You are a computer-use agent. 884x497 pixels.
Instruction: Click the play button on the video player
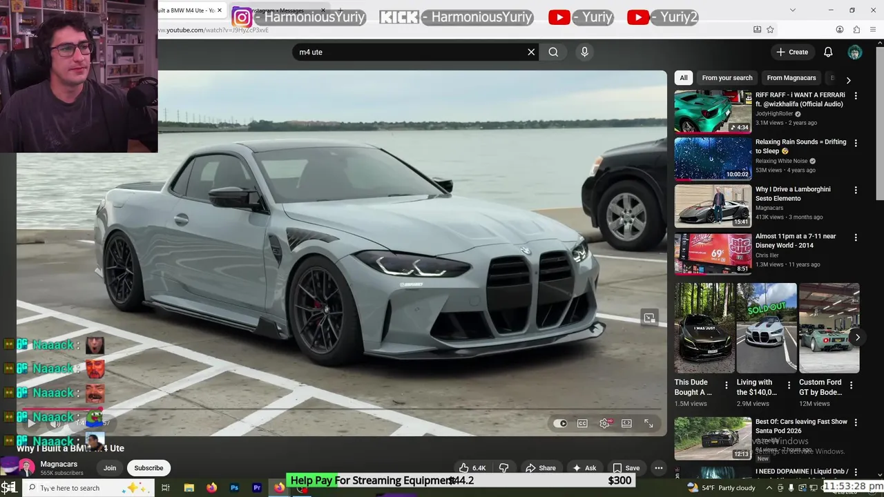click(31, 423)
